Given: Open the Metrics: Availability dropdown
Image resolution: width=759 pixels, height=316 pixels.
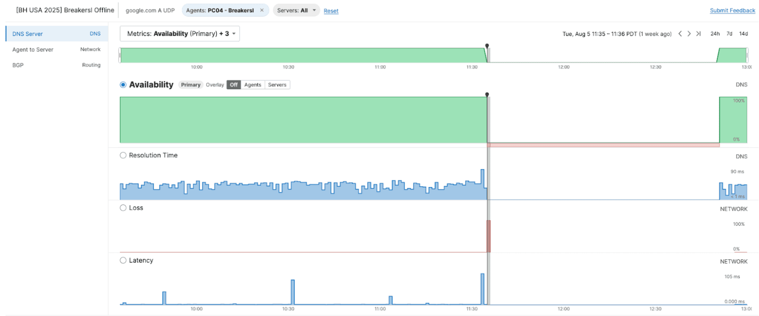Looking at the screenshot, I should pyautogui.click(x=180, y=33).
